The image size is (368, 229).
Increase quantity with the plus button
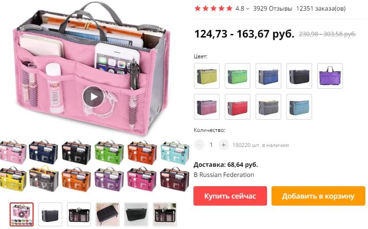pyautogui.click(x=223, y=145)
